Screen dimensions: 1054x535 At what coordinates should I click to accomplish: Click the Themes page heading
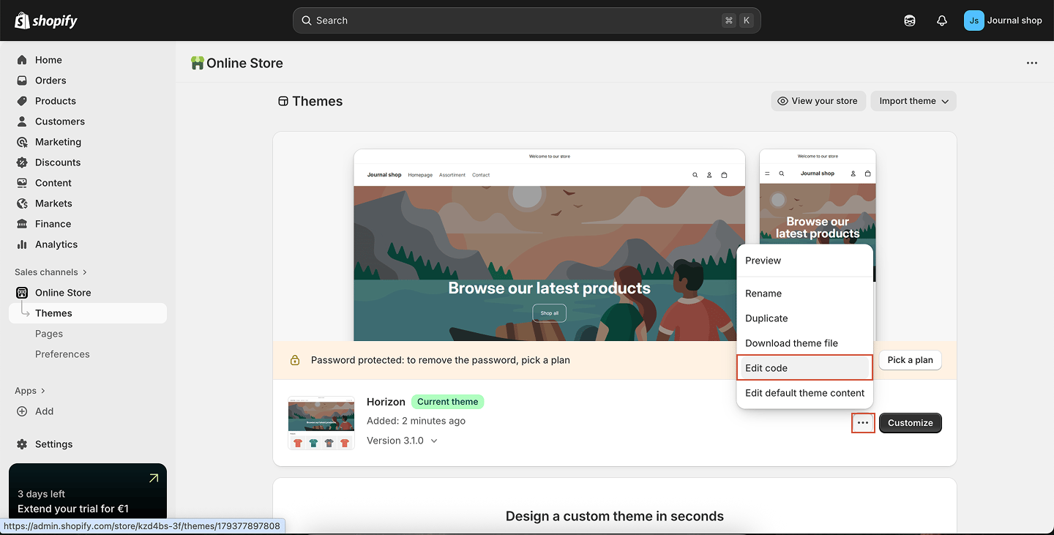pos(317,101)
